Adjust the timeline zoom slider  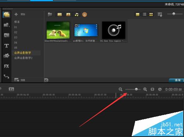tap(133, 89)
